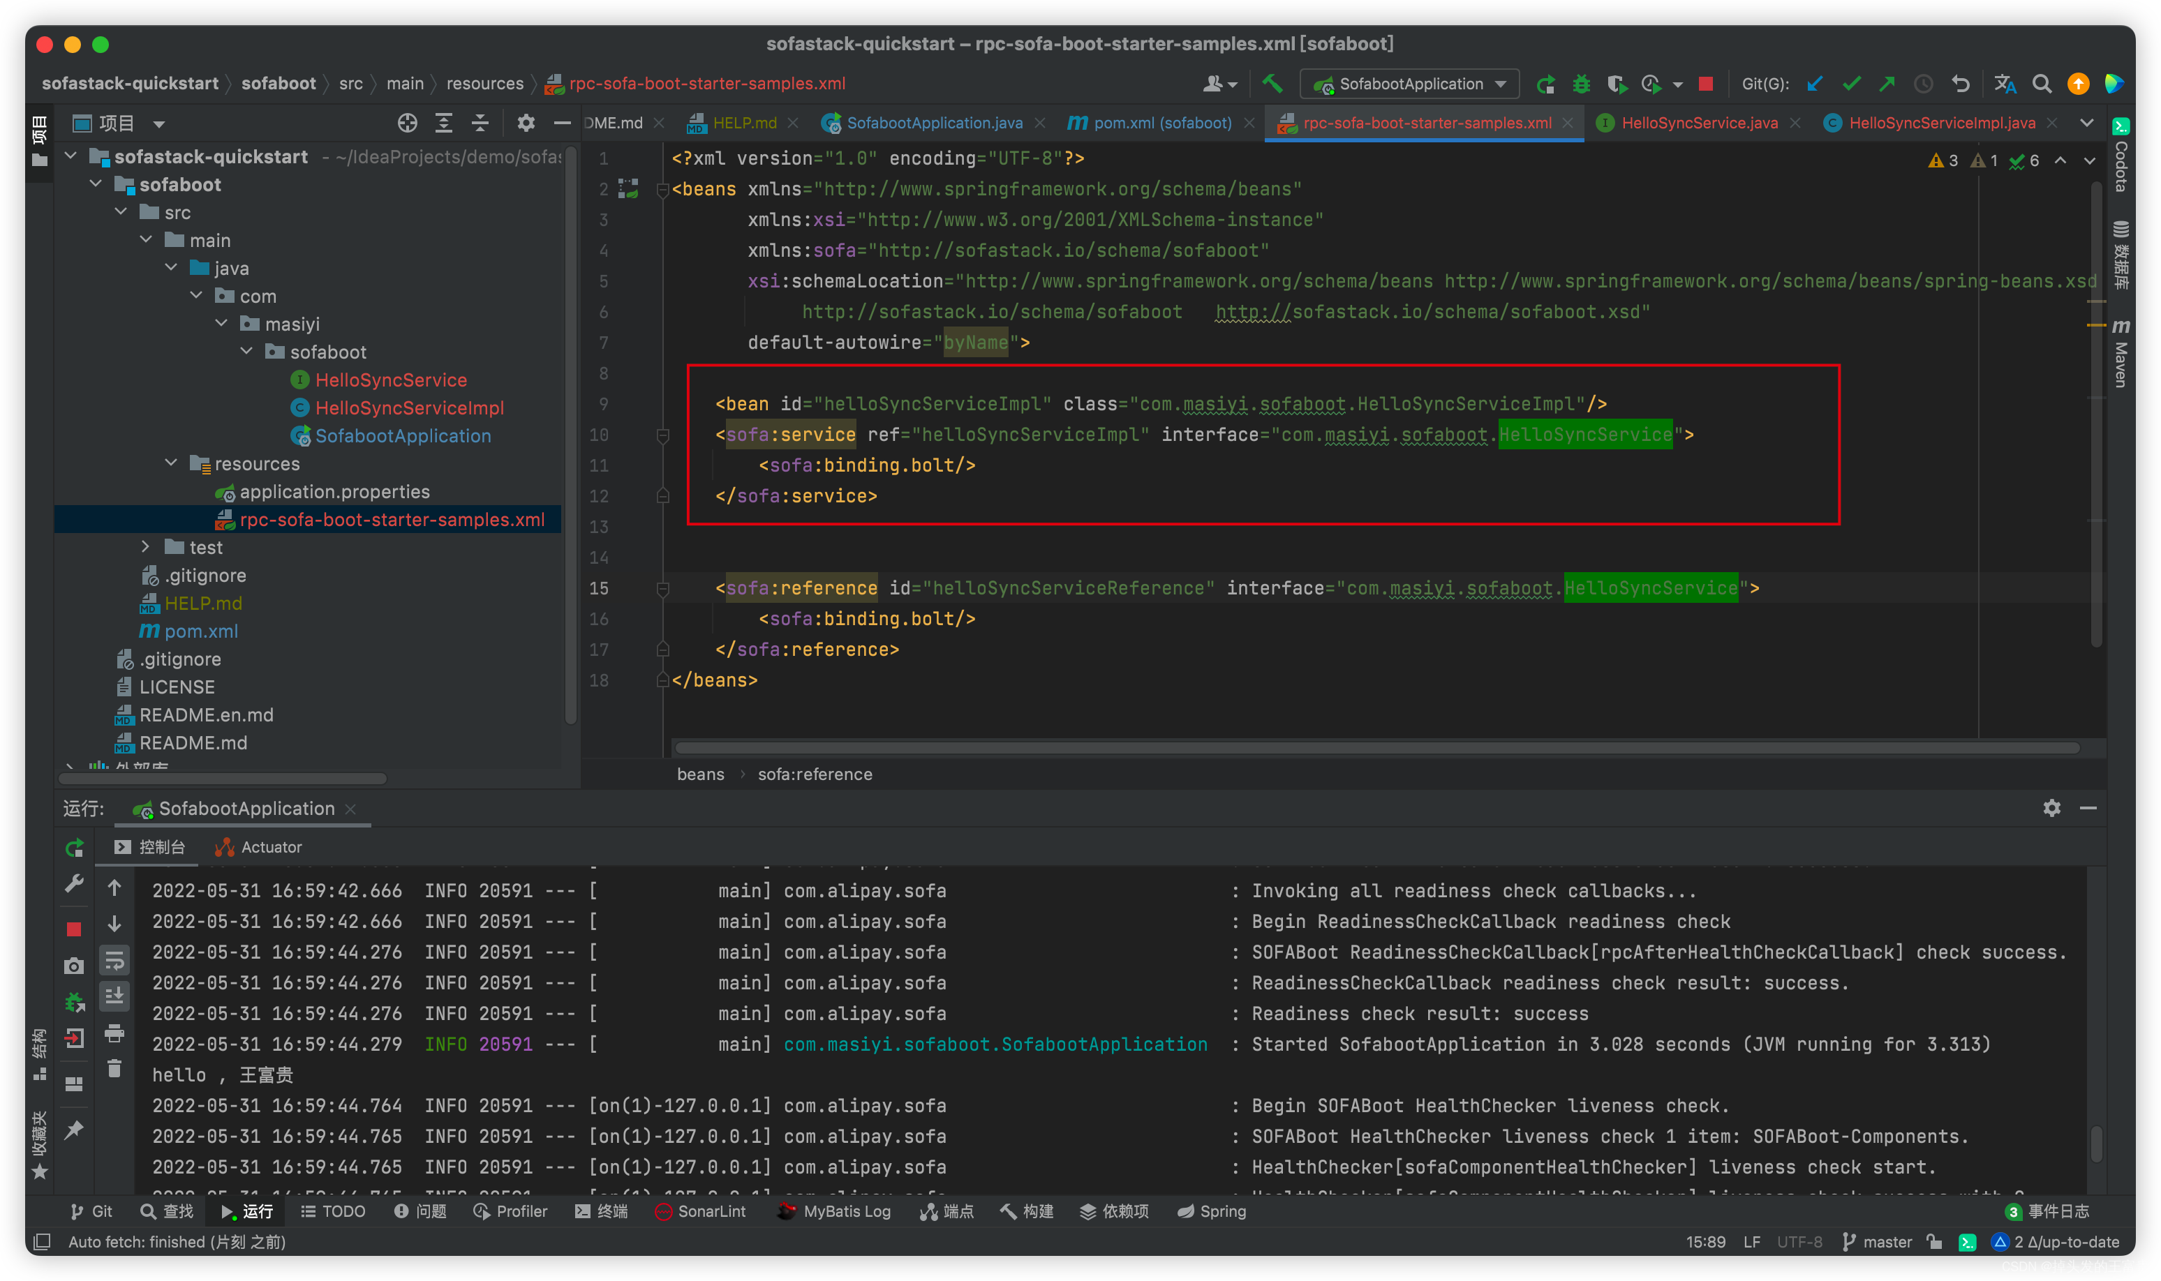
Task: Open the 事件日志 event log
Action: (x=2047, y=1211)
